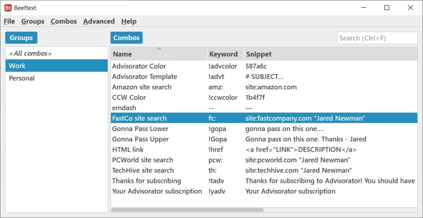
Task: Open the Advanced menu
Action: [x=99, y=21]
